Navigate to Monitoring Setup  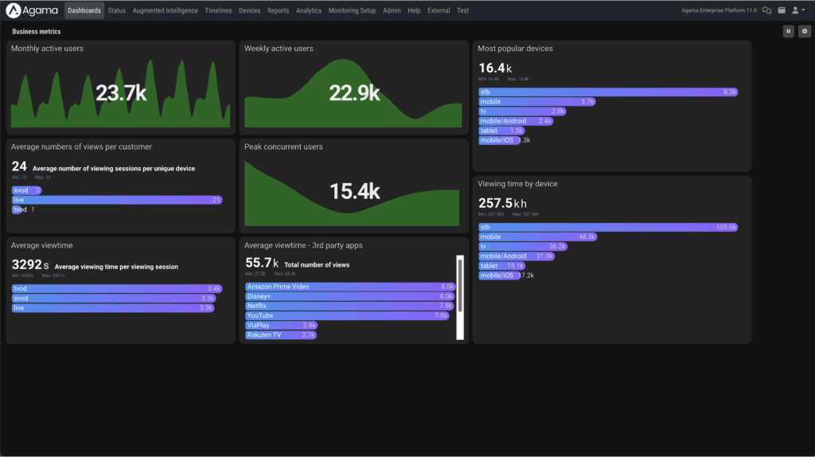coord(352,10)
